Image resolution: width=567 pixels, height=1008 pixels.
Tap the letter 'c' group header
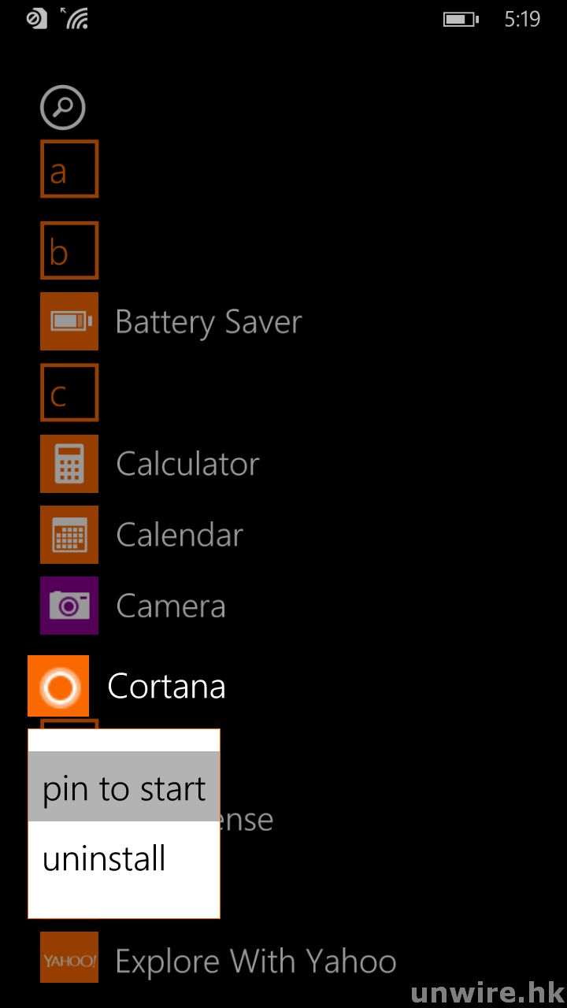[69, 392]
